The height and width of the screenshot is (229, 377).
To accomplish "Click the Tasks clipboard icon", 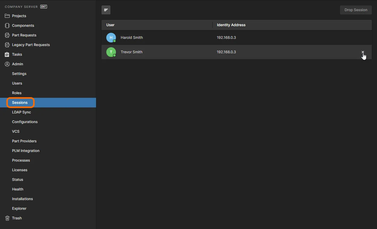I will pyautogui.click(x=7, y=54).
